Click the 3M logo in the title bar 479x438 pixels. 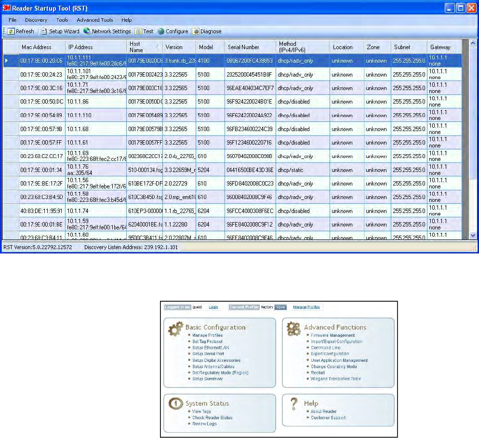click(6, 8)
